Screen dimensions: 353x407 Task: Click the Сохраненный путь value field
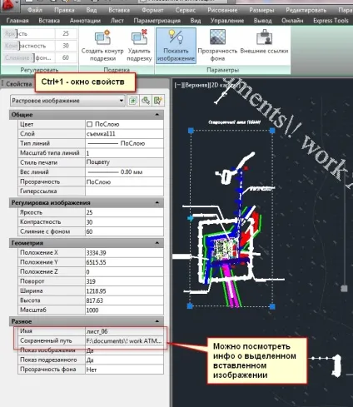(124, 340)
